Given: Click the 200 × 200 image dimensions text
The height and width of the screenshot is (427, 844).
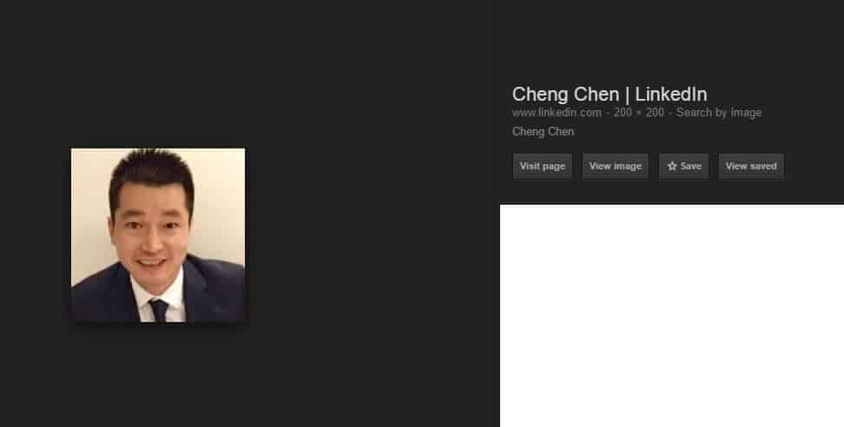Looking at the screenshot, I should (x=638, y=113).
